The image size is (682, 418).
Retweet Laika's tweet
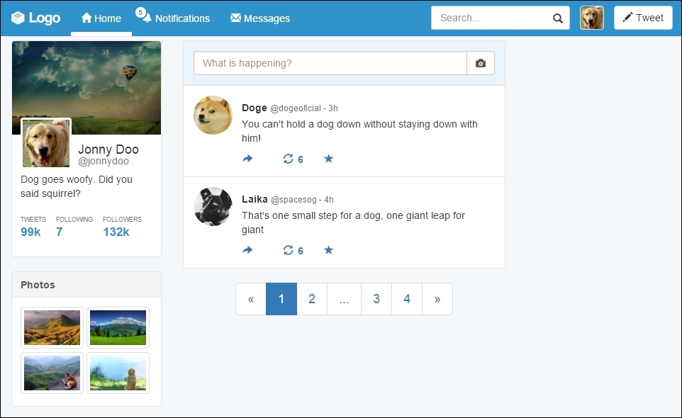(289, 250)
